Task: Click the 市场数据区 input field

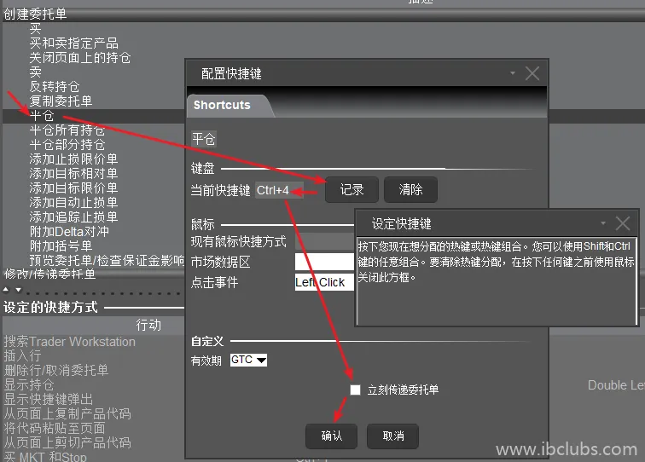Action: tap(324, 262)
